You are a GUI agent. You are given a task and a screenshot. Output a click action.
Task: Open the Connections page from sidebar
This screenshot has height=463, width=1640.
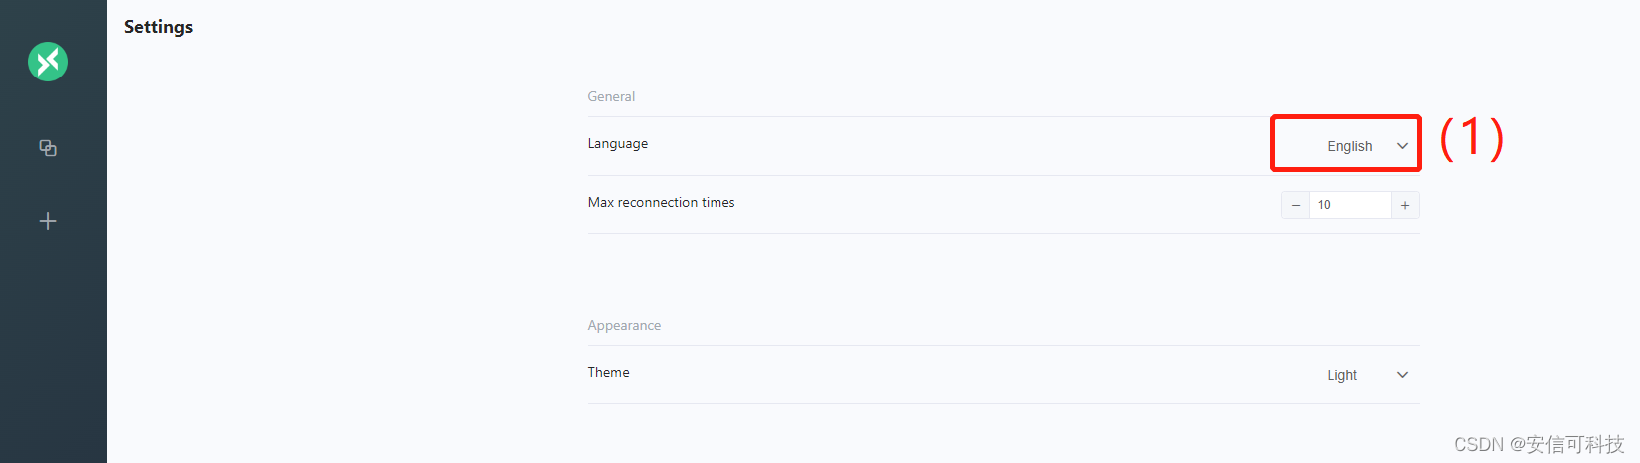pos(48,148)
